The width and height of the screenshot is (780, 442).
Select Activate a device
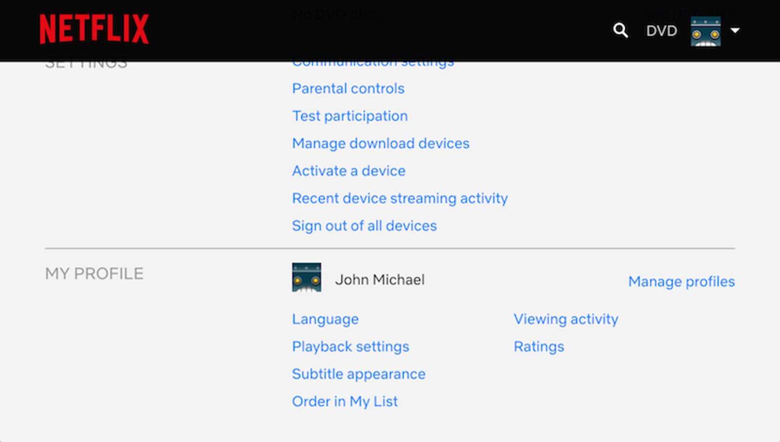(348, 171)
